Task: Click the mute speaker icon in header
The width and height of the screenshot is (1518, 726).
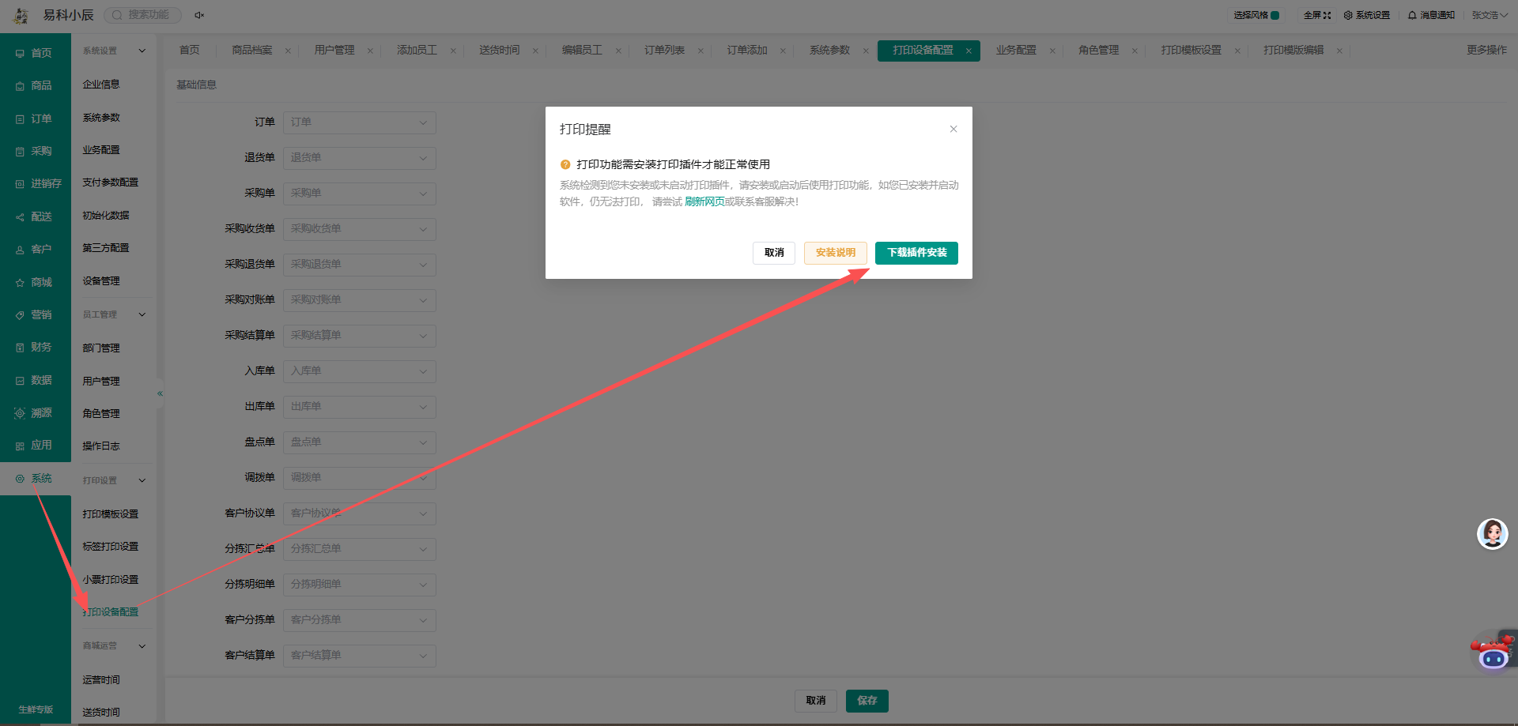Action: tap(199, 15)
